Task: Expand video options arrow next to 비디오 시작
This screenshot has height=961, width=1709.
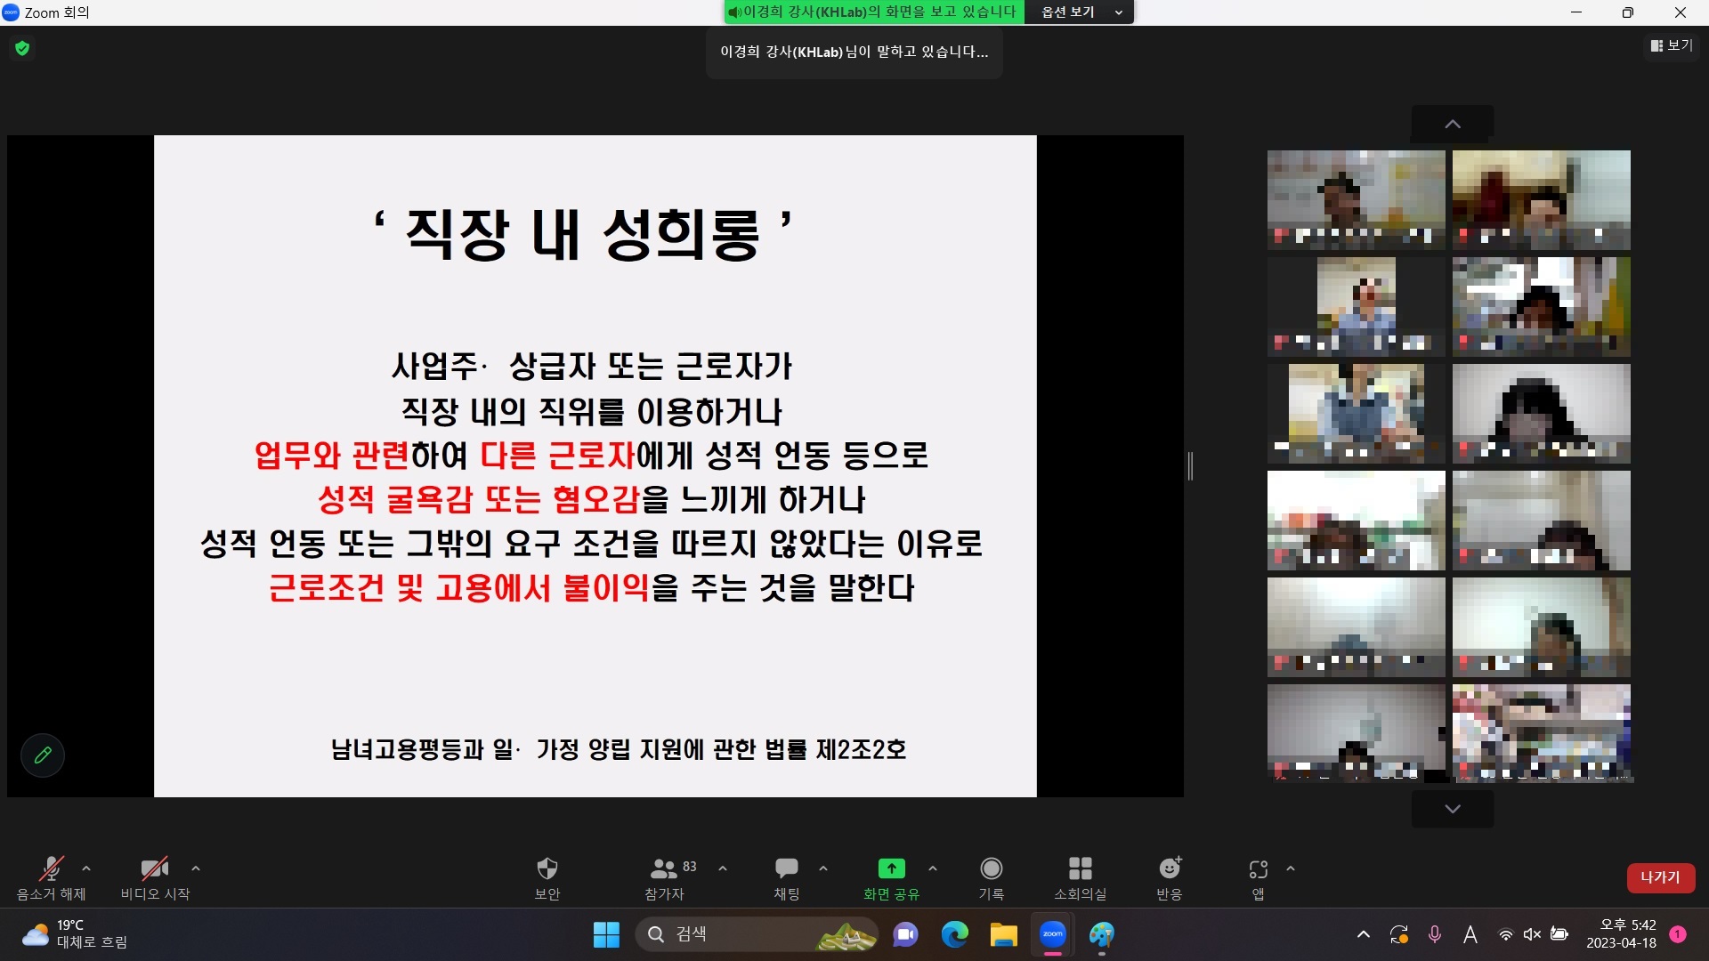Action: 196,868
